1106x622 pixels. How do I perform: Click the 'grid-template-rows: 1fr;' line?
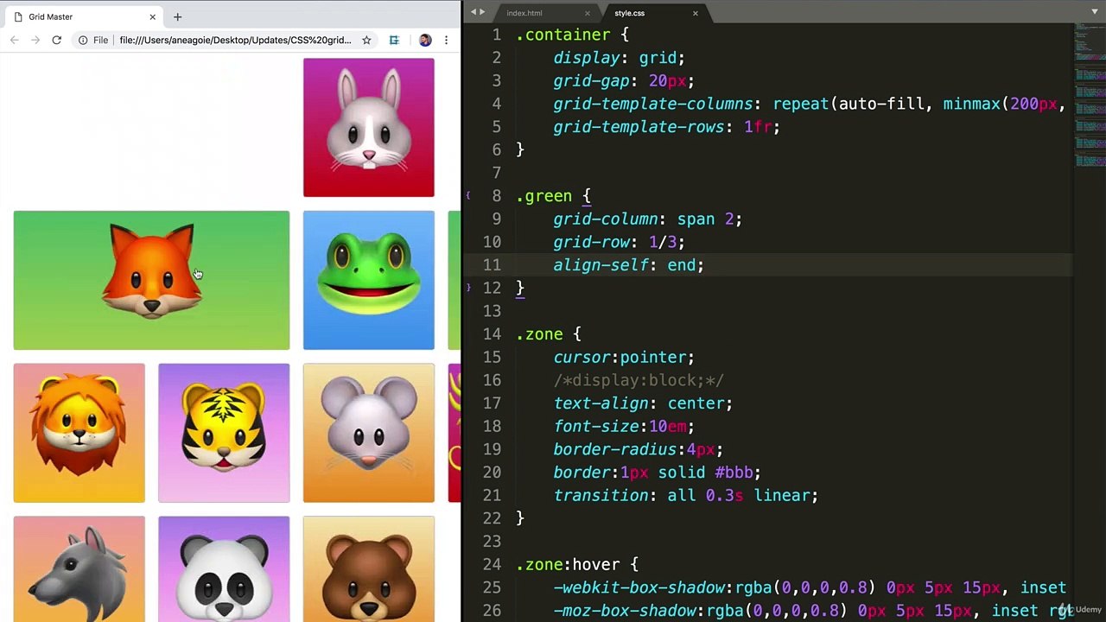coord(666,127)
